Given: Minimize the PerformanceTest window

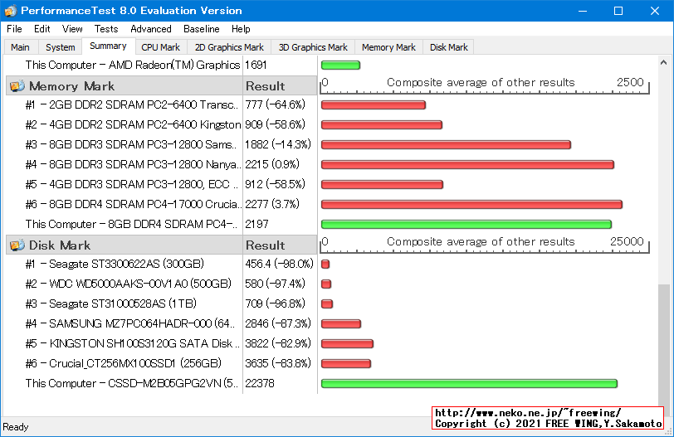Looking at the screenshot, I should (583, 11).
